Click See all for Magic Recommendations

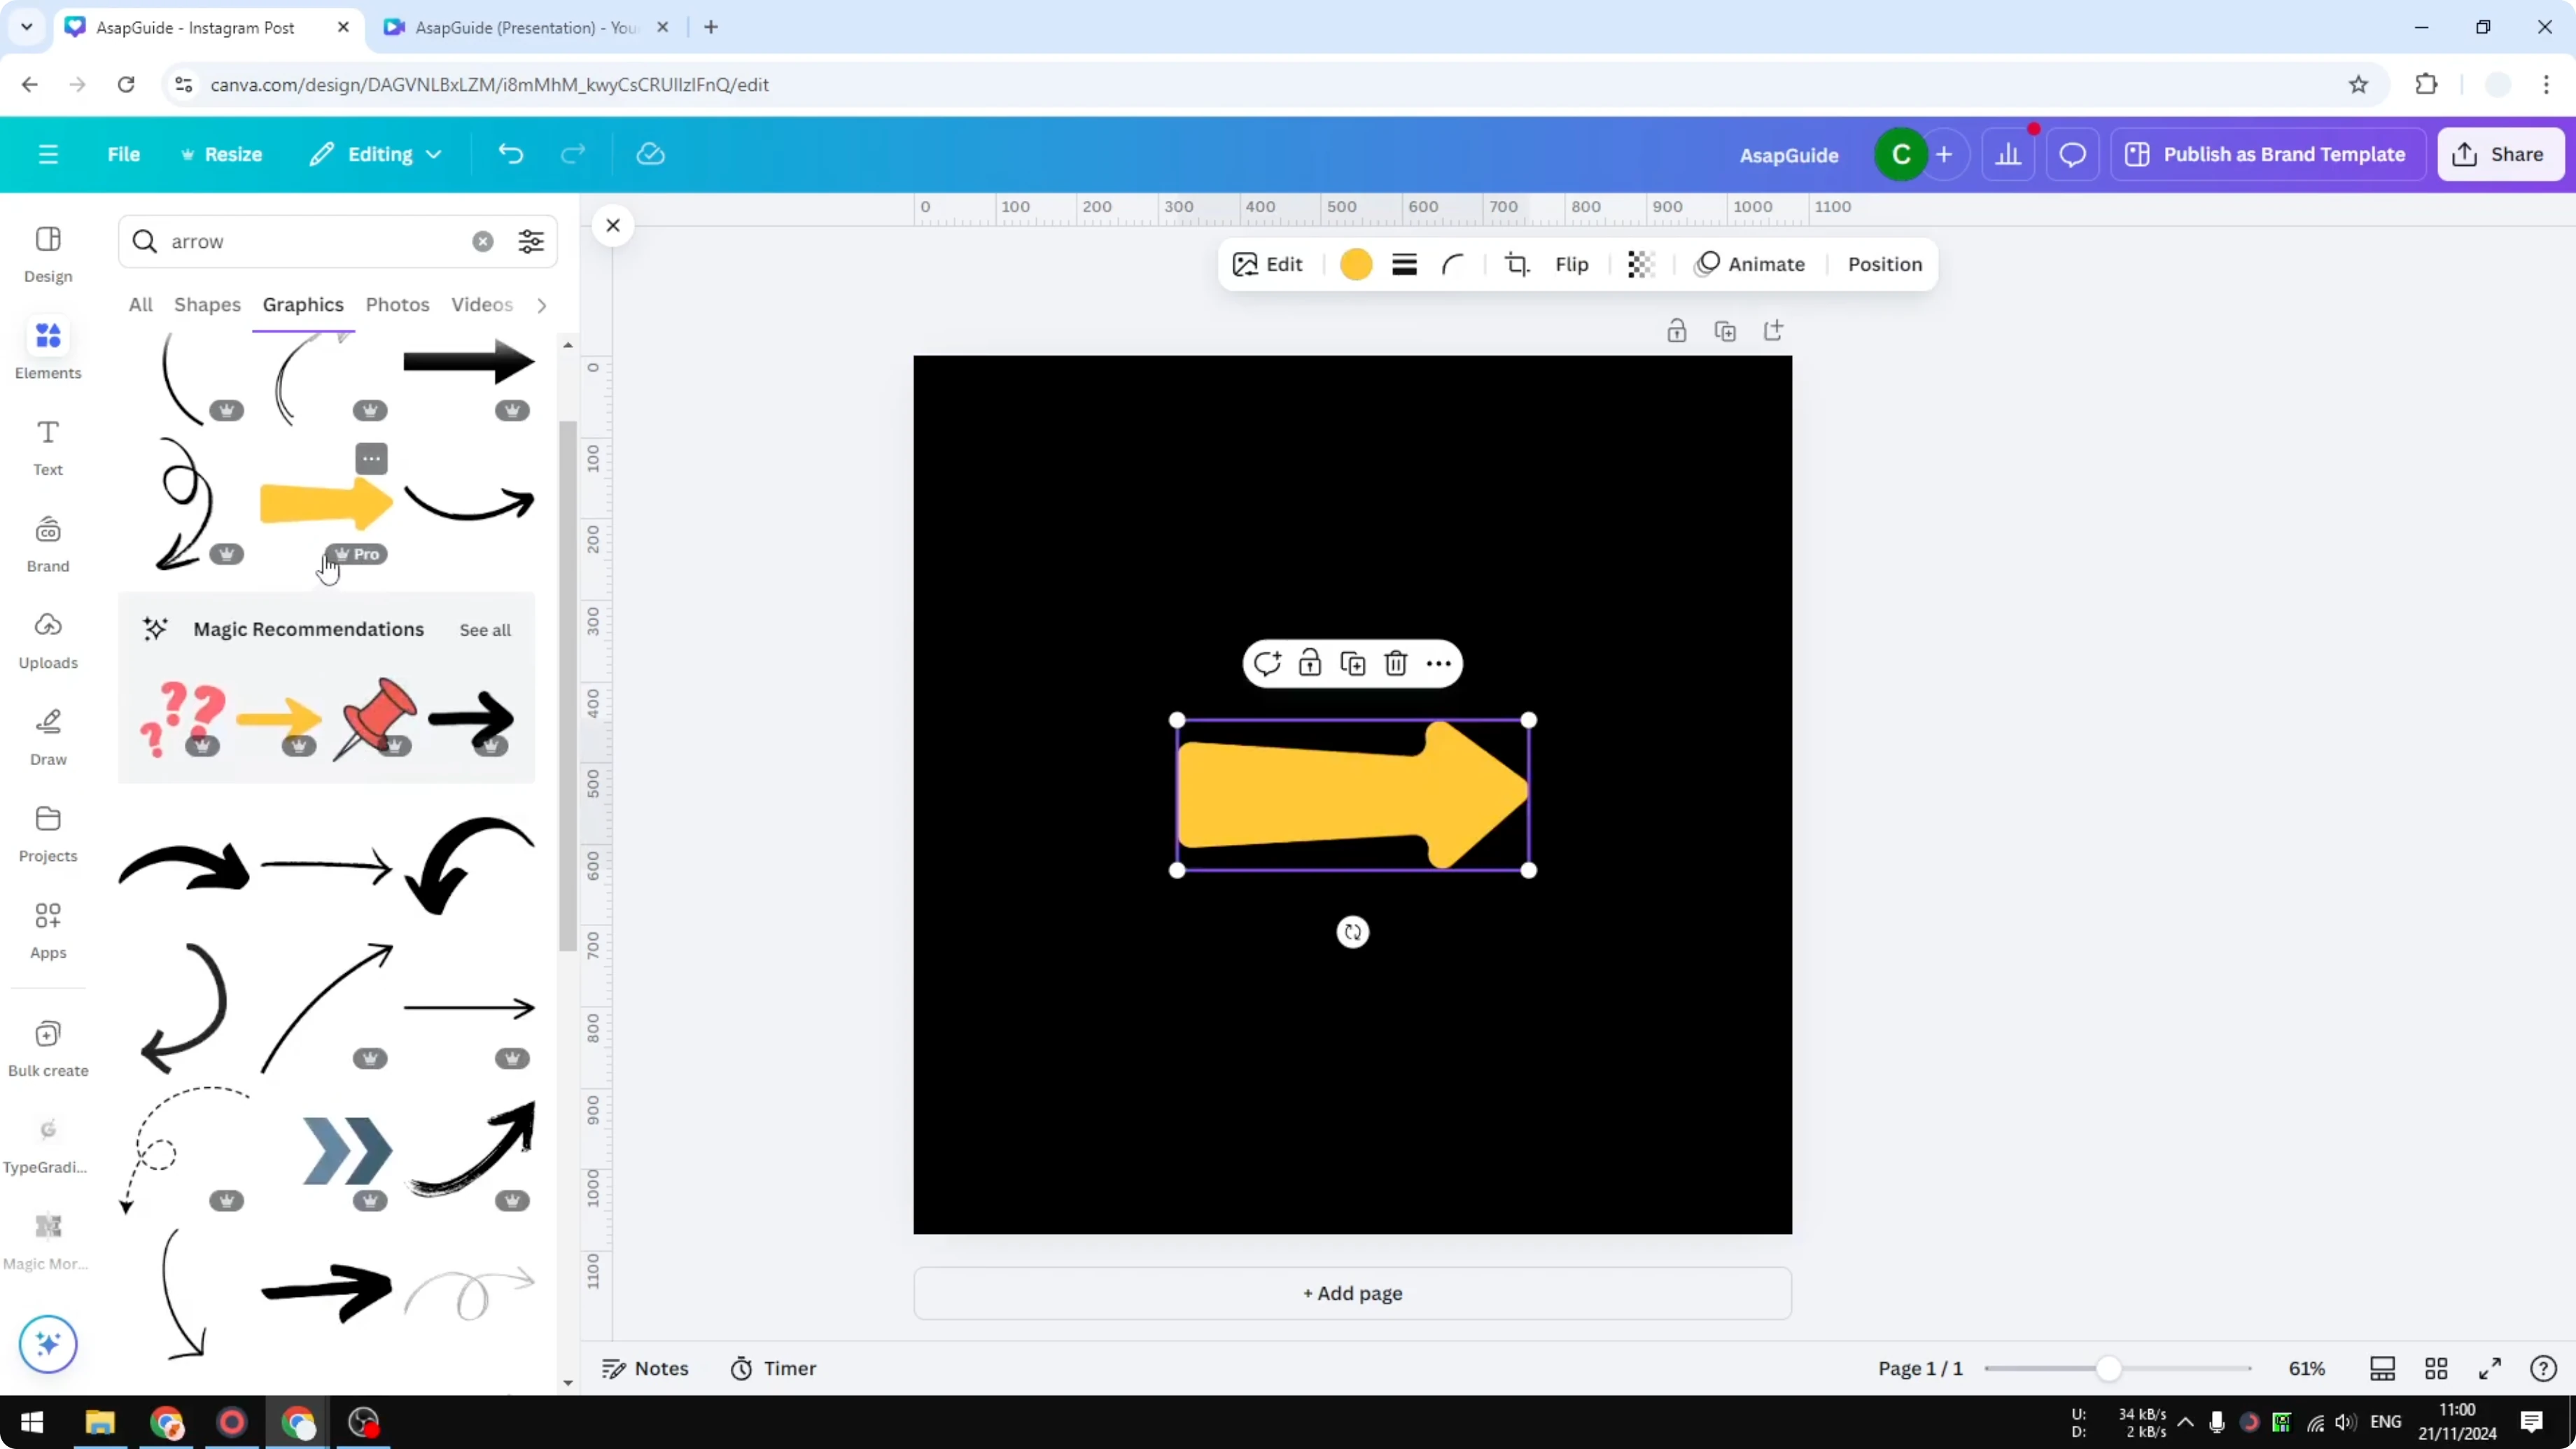pos(484,630)
